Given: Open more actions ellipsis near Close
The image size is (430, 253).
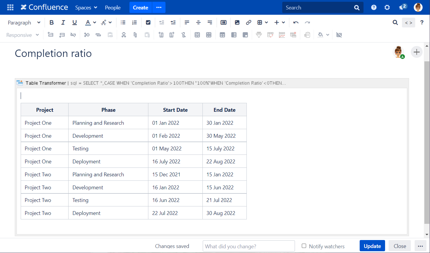Looking at the screenshot, I should 421,246.
